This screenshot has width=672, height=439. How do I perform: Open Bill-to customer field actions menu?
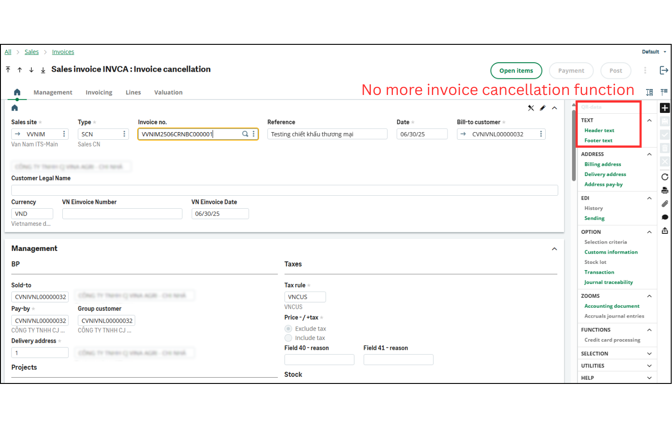(541, 134)
